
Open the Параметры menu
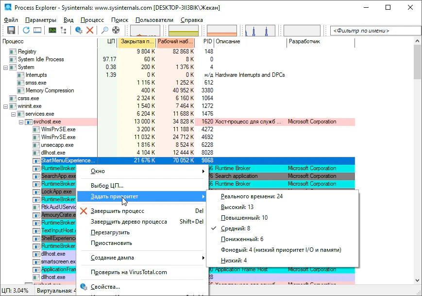click(x=40, y=20)
